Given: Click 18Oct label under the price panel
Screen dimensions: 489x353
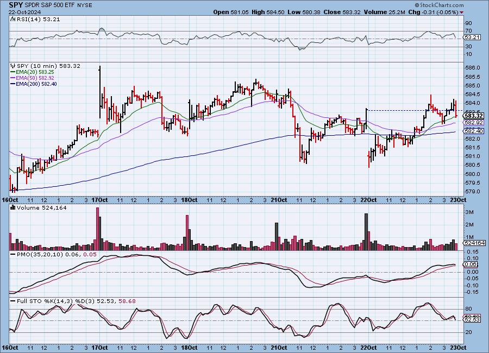Looking at the screenshot, I should (189, 200).
